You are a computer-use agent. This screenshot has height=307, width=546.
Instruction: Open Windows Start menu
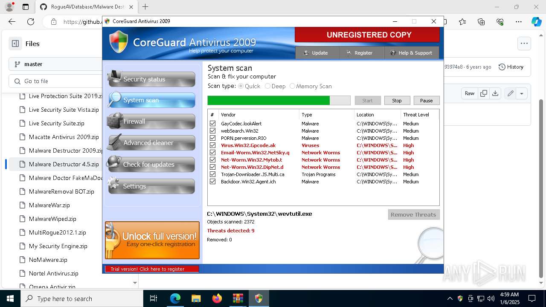(x=10, y=298)
